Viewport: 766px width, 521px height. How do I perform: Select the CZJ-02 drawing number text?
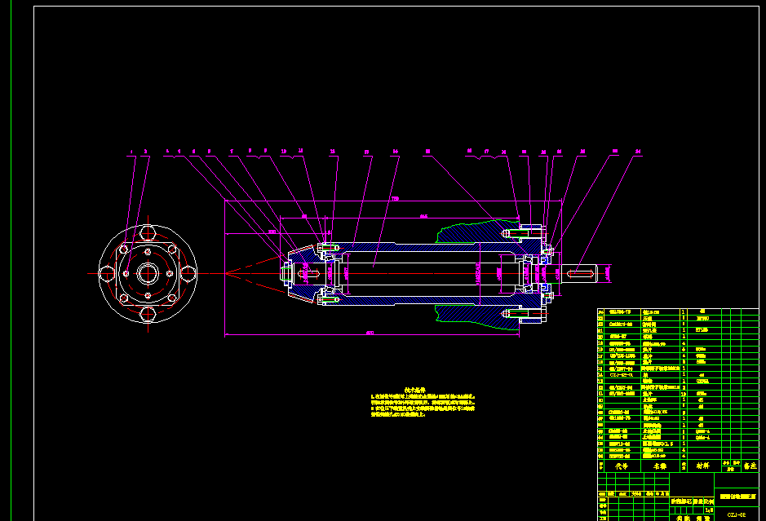(736, 514)
